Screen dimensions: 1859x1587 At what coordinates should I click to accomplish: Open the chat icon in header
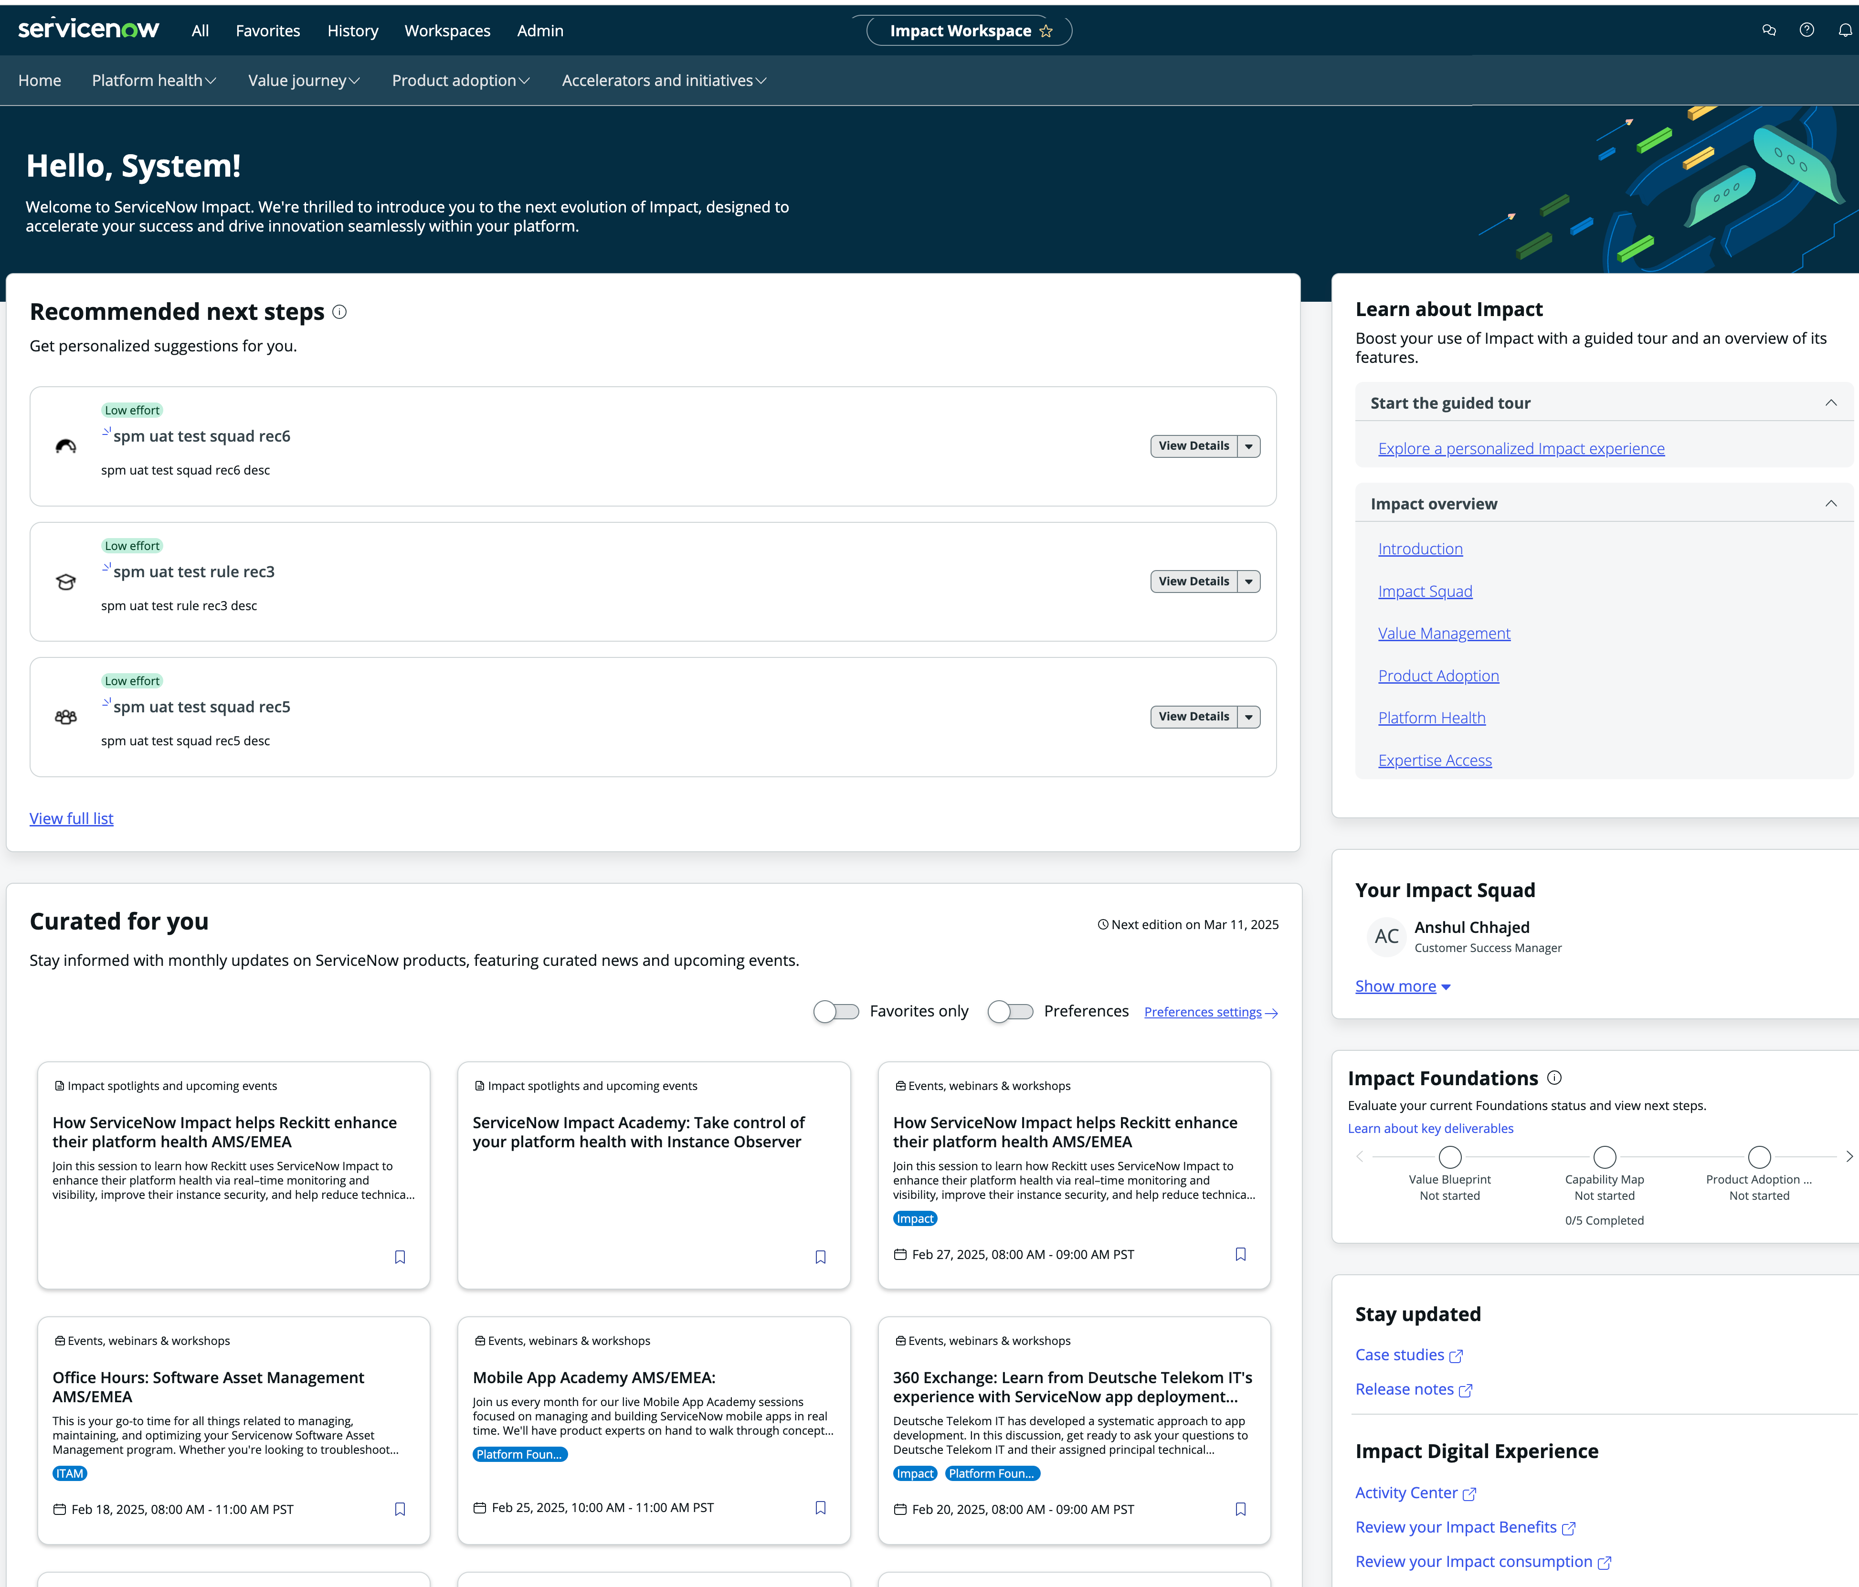[x=1769, y=31]
